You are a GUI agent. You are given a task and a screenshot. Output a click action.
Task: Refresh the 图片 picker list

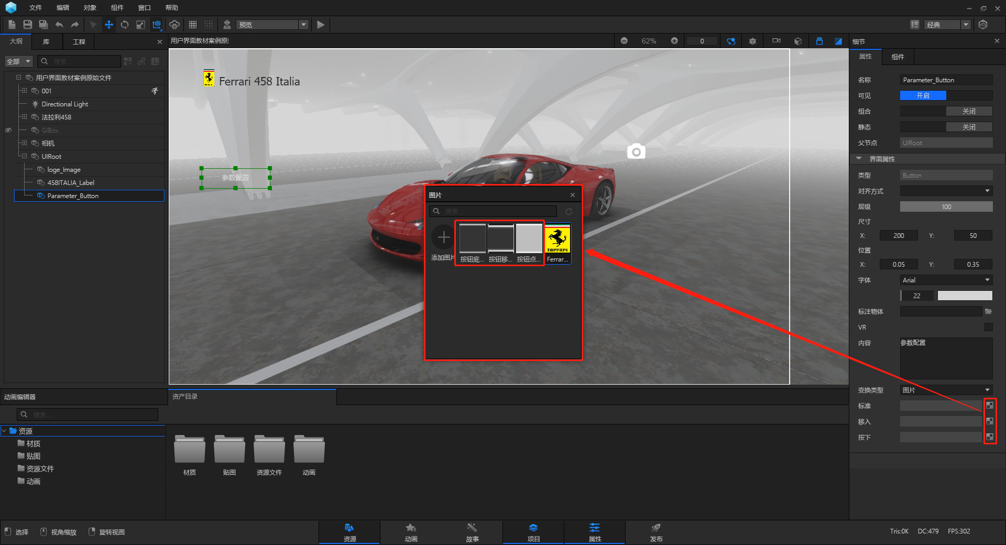click(568, 211)
